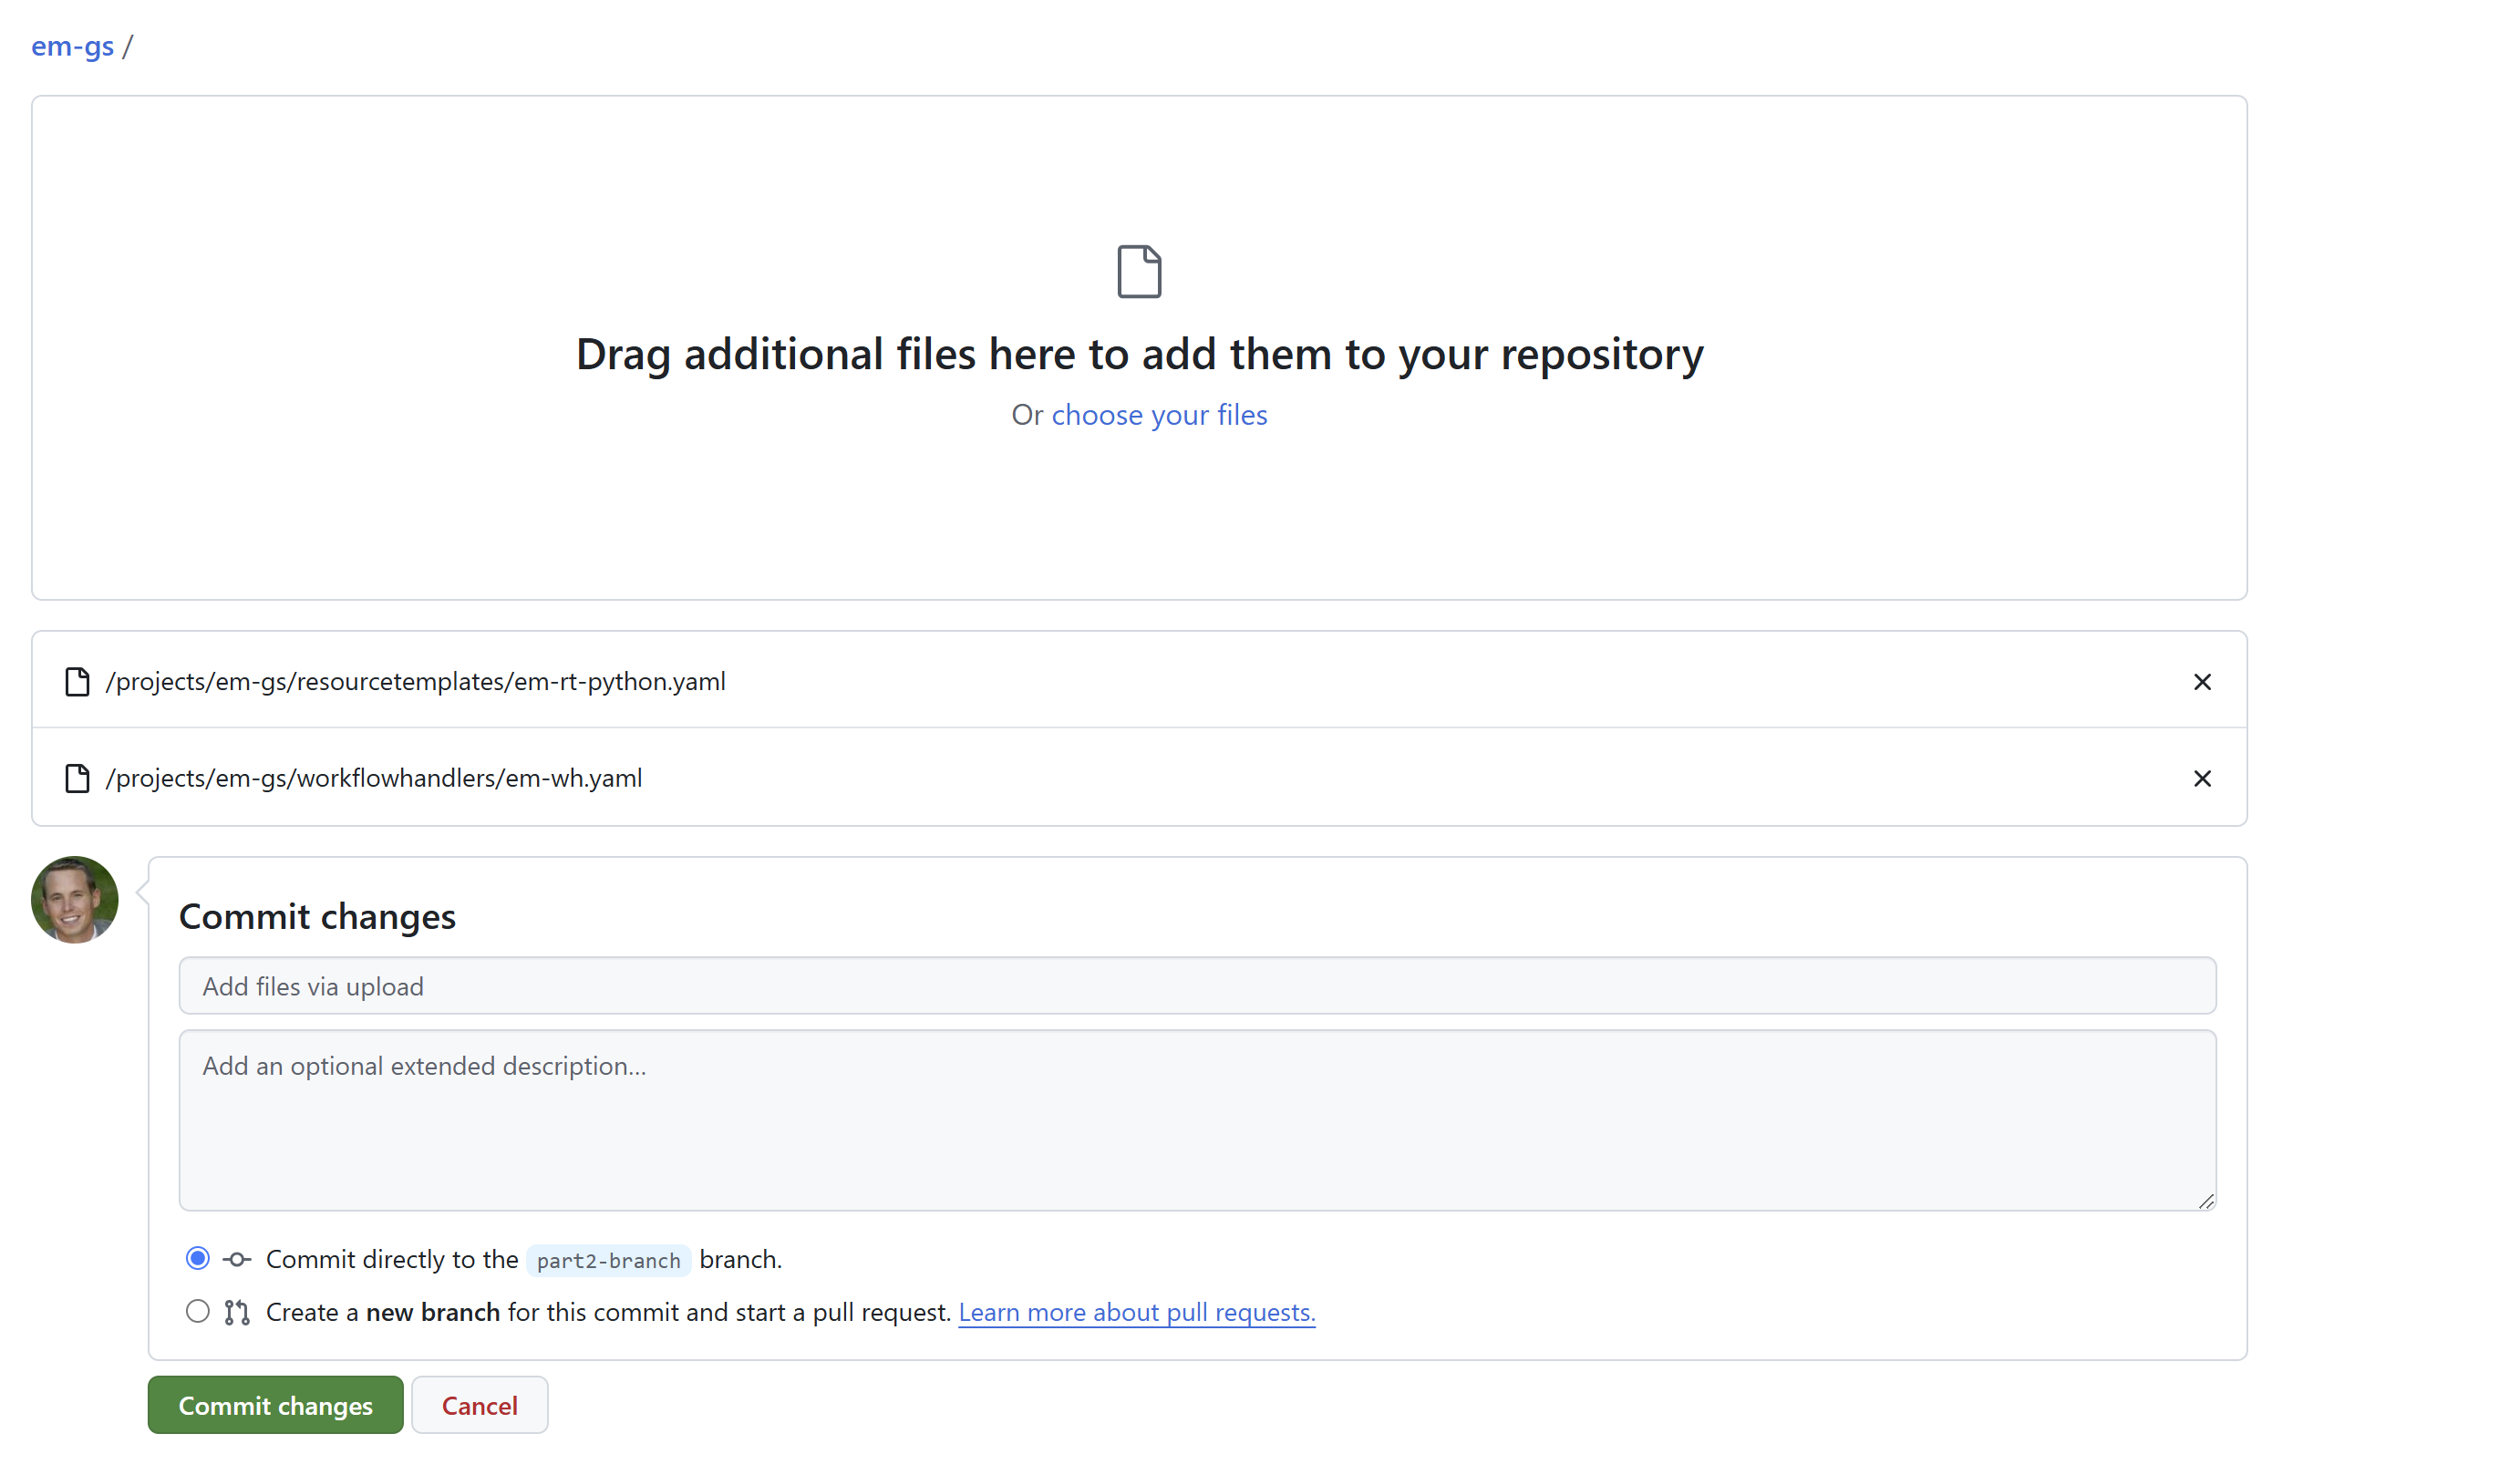The image size is (2520, 1475).
Task: Click the em-rt-python.yaml file path text
Action: 415,682
